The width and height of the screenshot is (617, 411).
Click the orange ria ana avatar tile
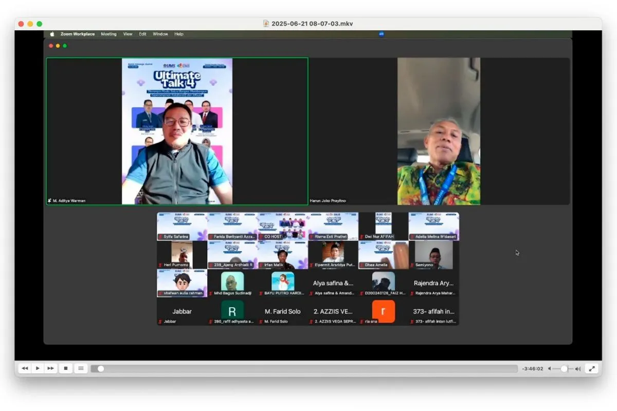[384, 311]
